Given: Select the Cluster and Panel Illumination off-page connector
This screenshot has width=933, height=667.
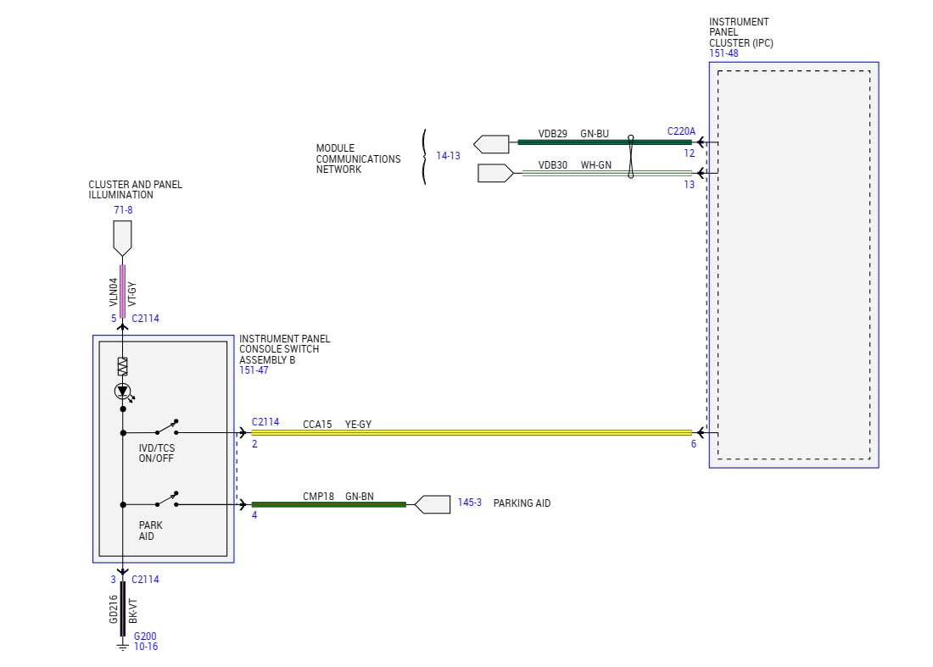Looking at the screenshot, I should [122, 237].
